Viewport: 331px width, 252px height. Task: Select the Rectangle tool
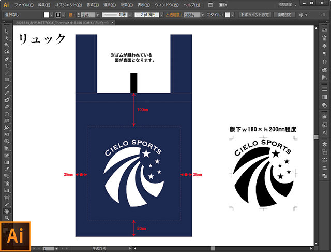(x=7, y=79)
